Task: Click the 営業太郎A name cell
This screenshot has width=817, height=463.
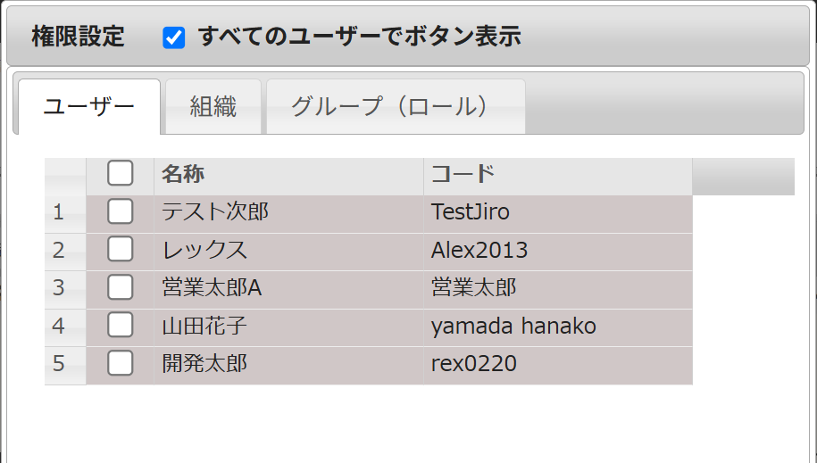Action: click(288, 290)
